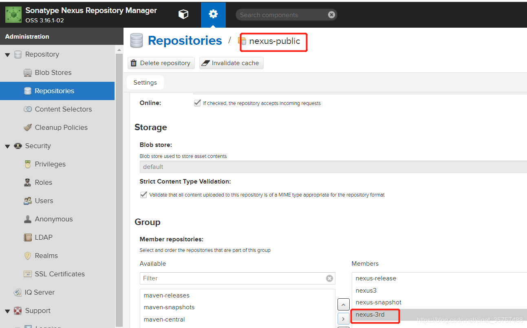Image resolution: width=527 pixels, height=328 pixels.
Task: Select nexus-snapshot in Members list
Action: 439,302
